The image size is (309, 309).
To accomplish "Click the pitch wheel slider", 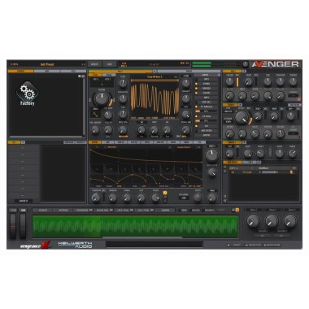I will click(x=13, y=226).
